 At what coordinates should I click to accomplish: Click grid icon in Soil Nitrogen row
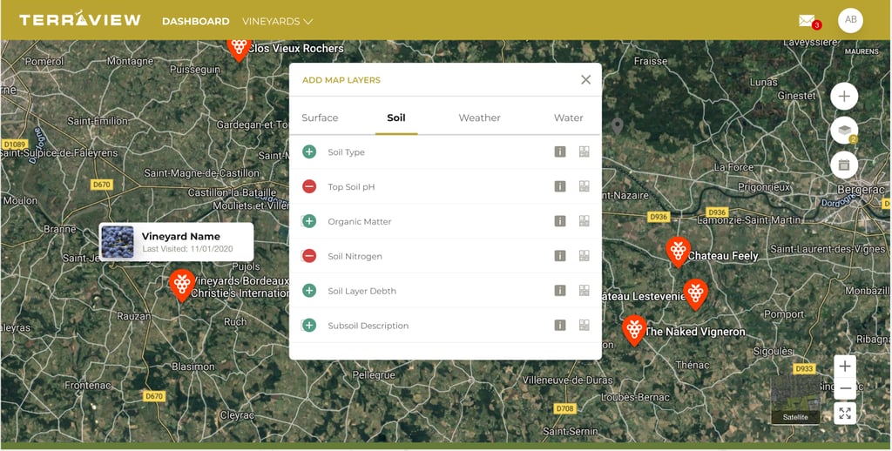pos(584,256)
